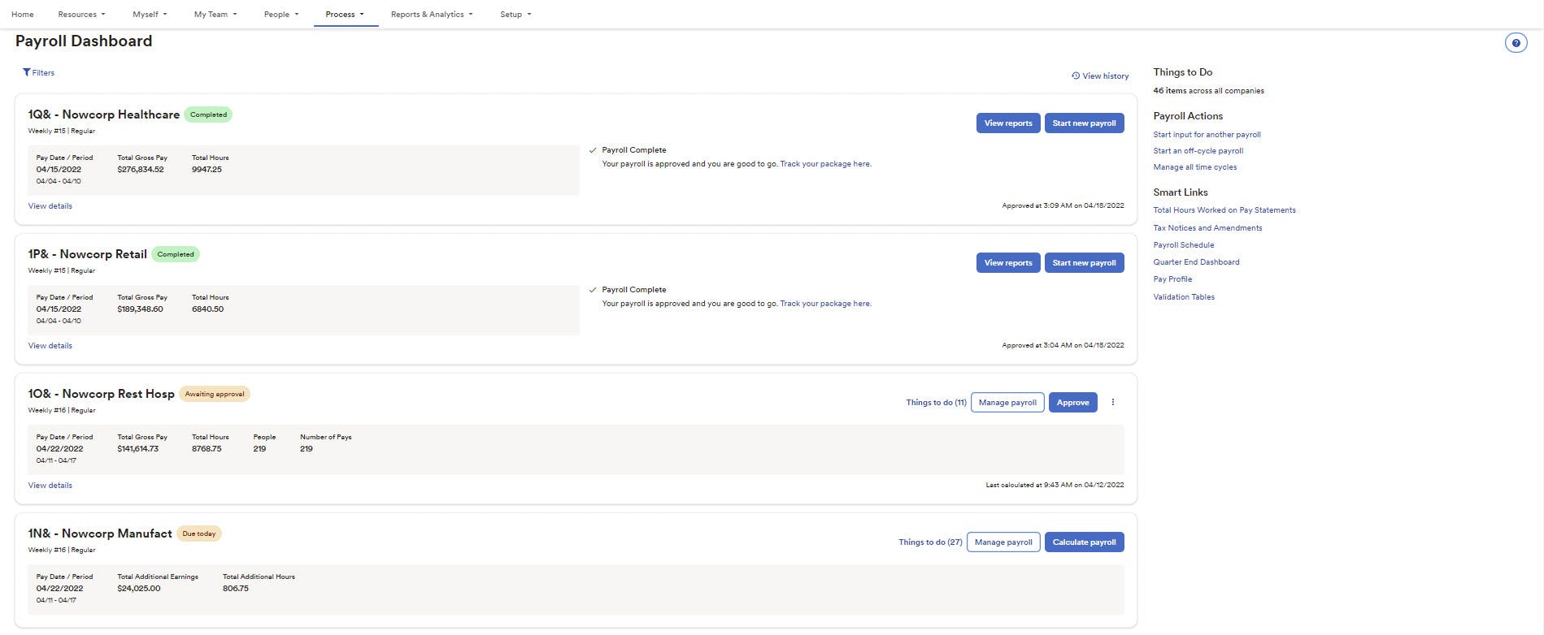The image size is (1544, 635).
Task: Go to the Home tab
Action: pos(23,14)
